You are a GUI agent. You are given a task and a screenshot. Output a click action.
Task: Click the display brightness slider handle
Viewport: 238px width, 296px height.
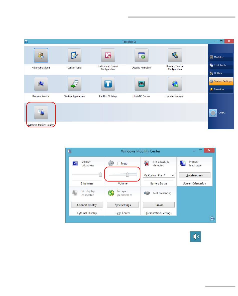point(101,174)
